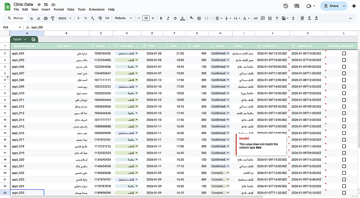360x198 pixels.
Task: Open the fill color picker
Action: click(191, 18)
